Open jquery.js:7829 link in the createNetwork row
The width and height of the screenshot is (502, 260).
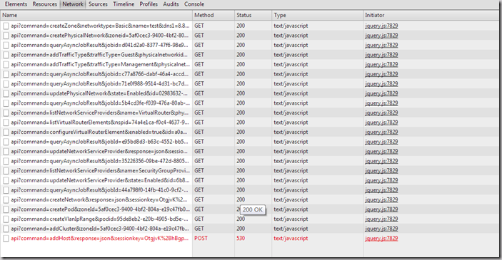pyautogui.click(x=381, y=199)
